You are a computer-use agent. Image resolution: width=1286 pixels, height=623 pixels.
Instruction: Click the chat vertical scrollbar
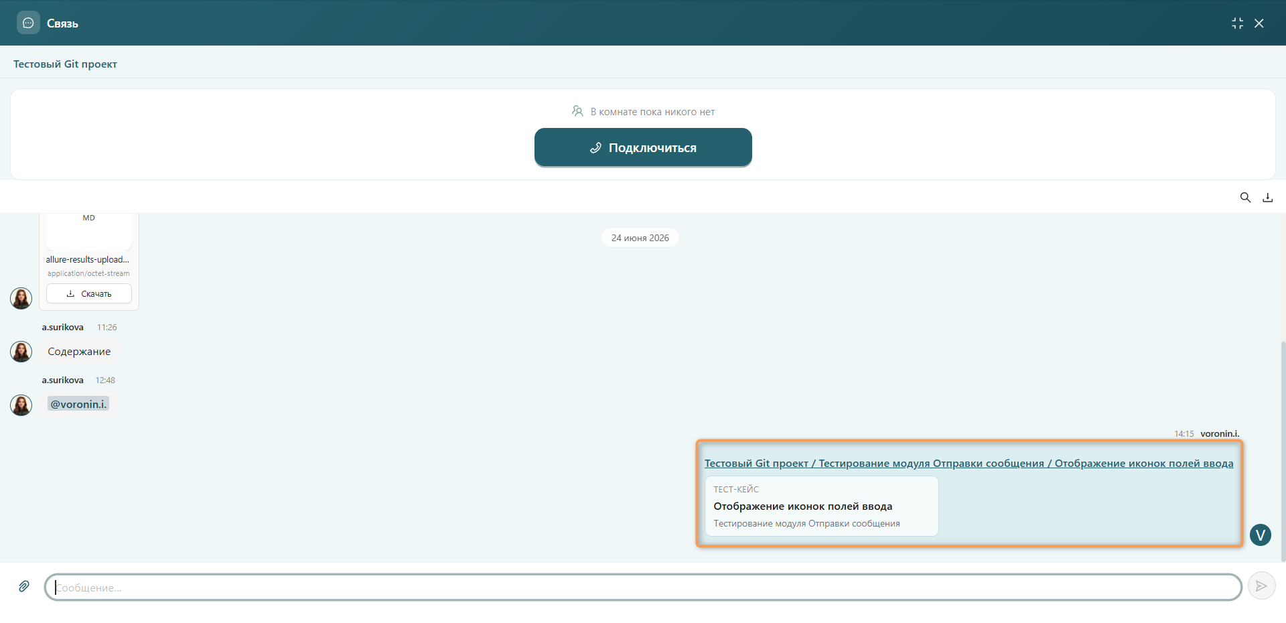(x=1283, y=451)
